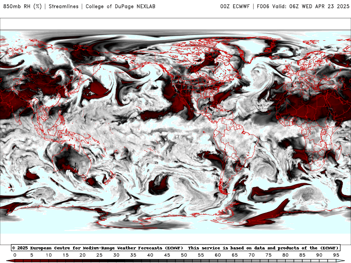Select the "95" label on the color bar
Image resolution: width=351 pixels, height=263 pixels.
(x=336, y=255)
